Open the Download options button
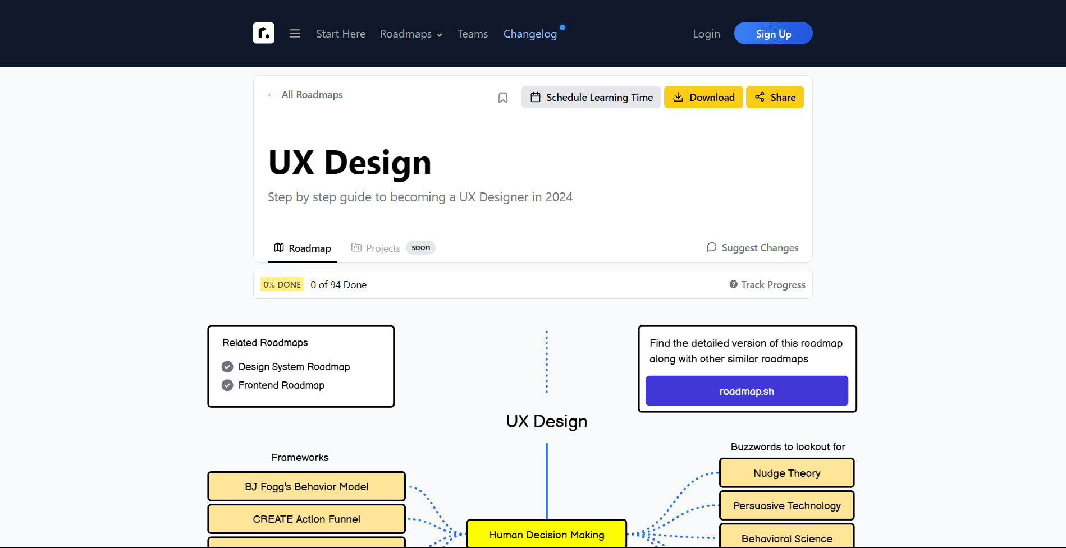 pyautogui.click(x=703, y=97)
